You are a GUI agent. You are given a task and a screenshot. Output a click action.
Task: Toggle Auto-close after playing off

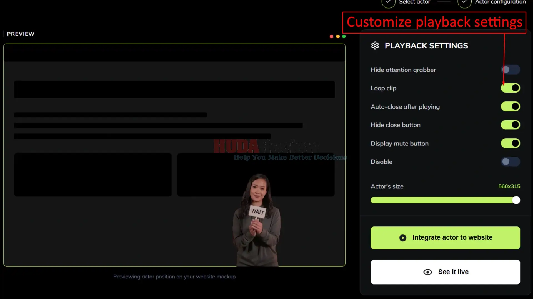click(511, 107)
